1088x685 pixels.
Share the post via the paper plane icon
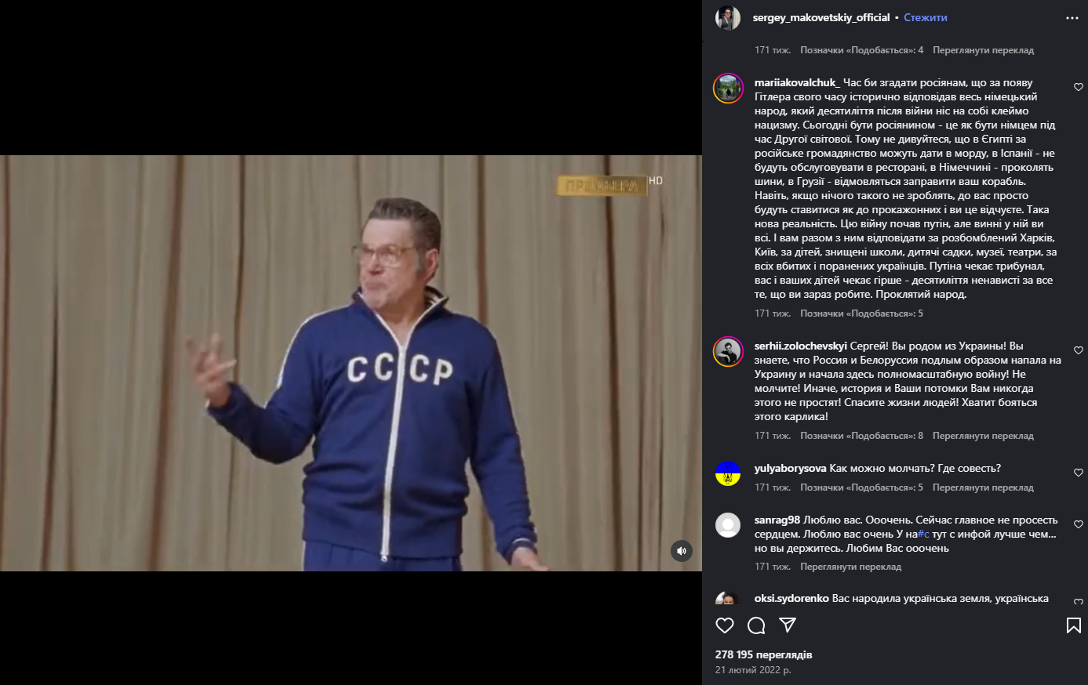point(788,625)
